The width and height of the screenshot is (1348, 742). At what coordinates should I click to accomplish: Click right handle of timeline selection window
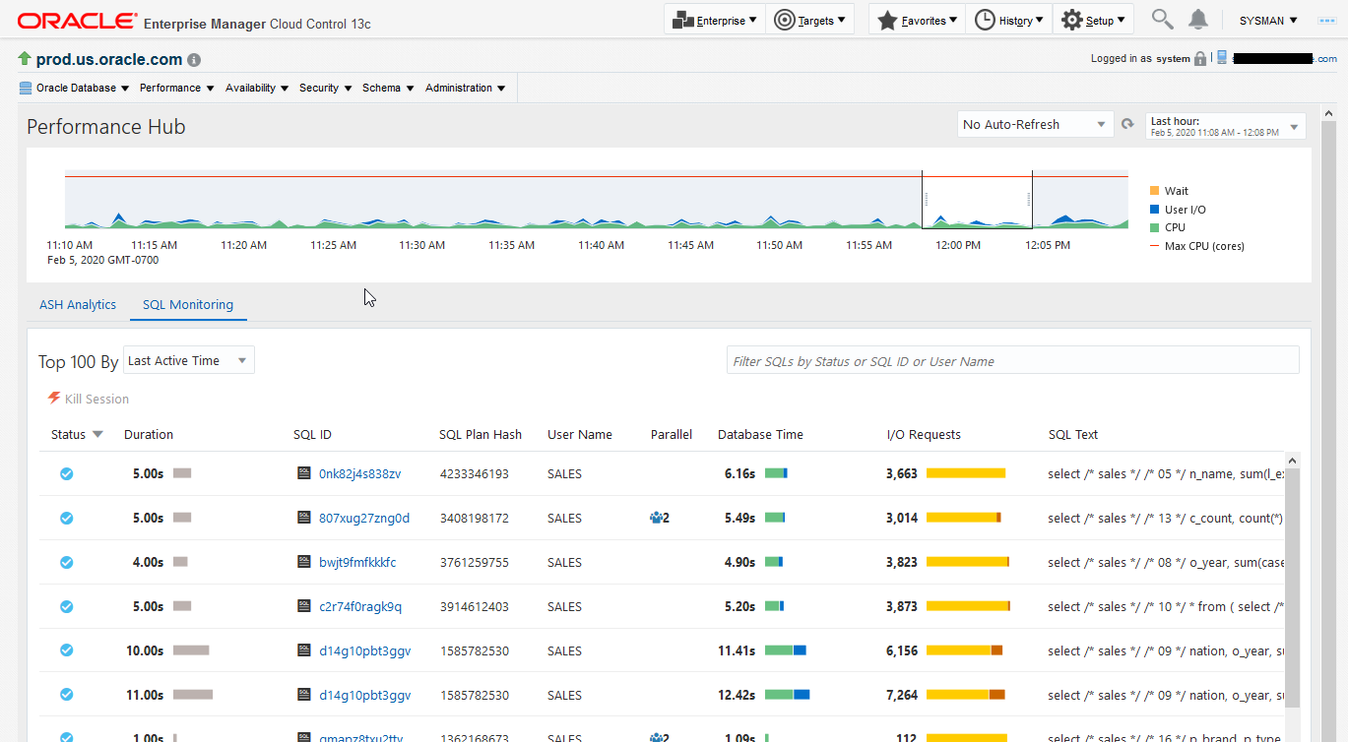click(1029, 199)
